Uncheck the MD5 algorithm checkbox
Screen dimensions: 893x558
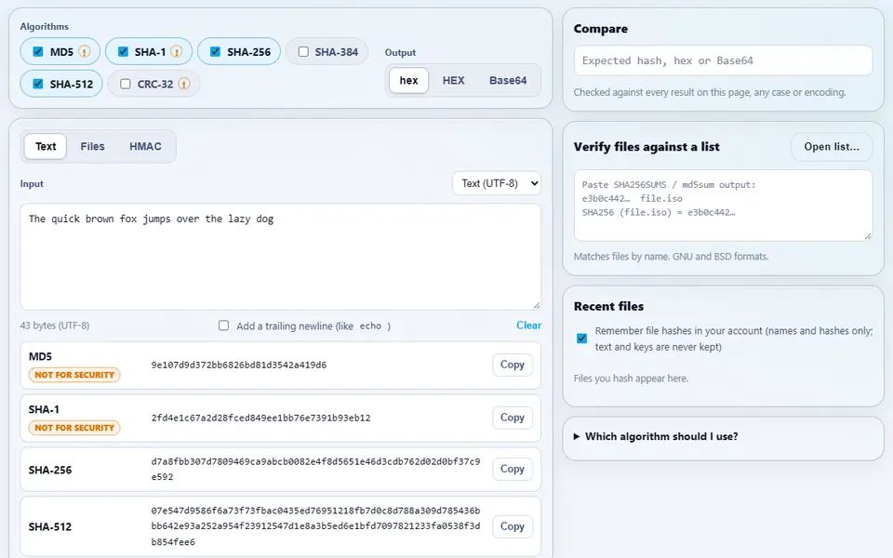(37, 52)
